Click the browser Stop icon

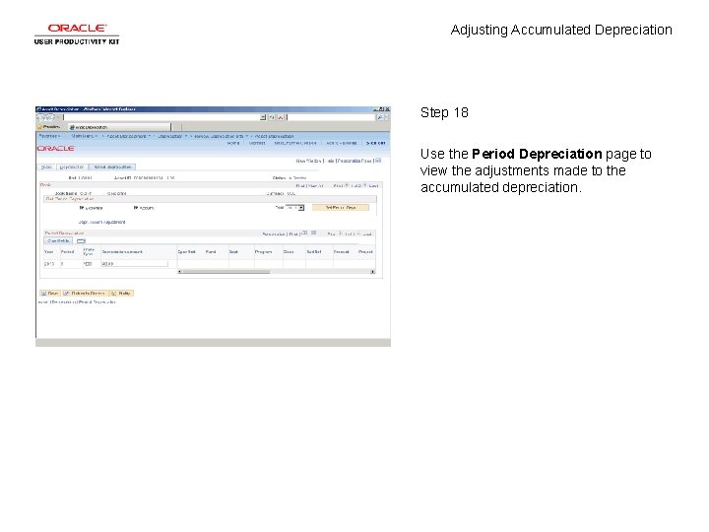point(281,117)
